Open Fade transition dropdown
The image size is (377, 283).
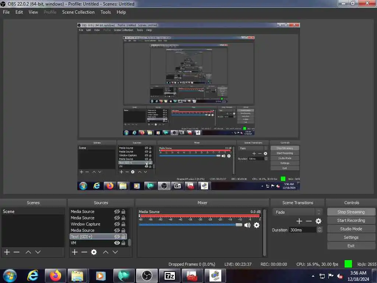pyautogui.click(x=297, y=212)
